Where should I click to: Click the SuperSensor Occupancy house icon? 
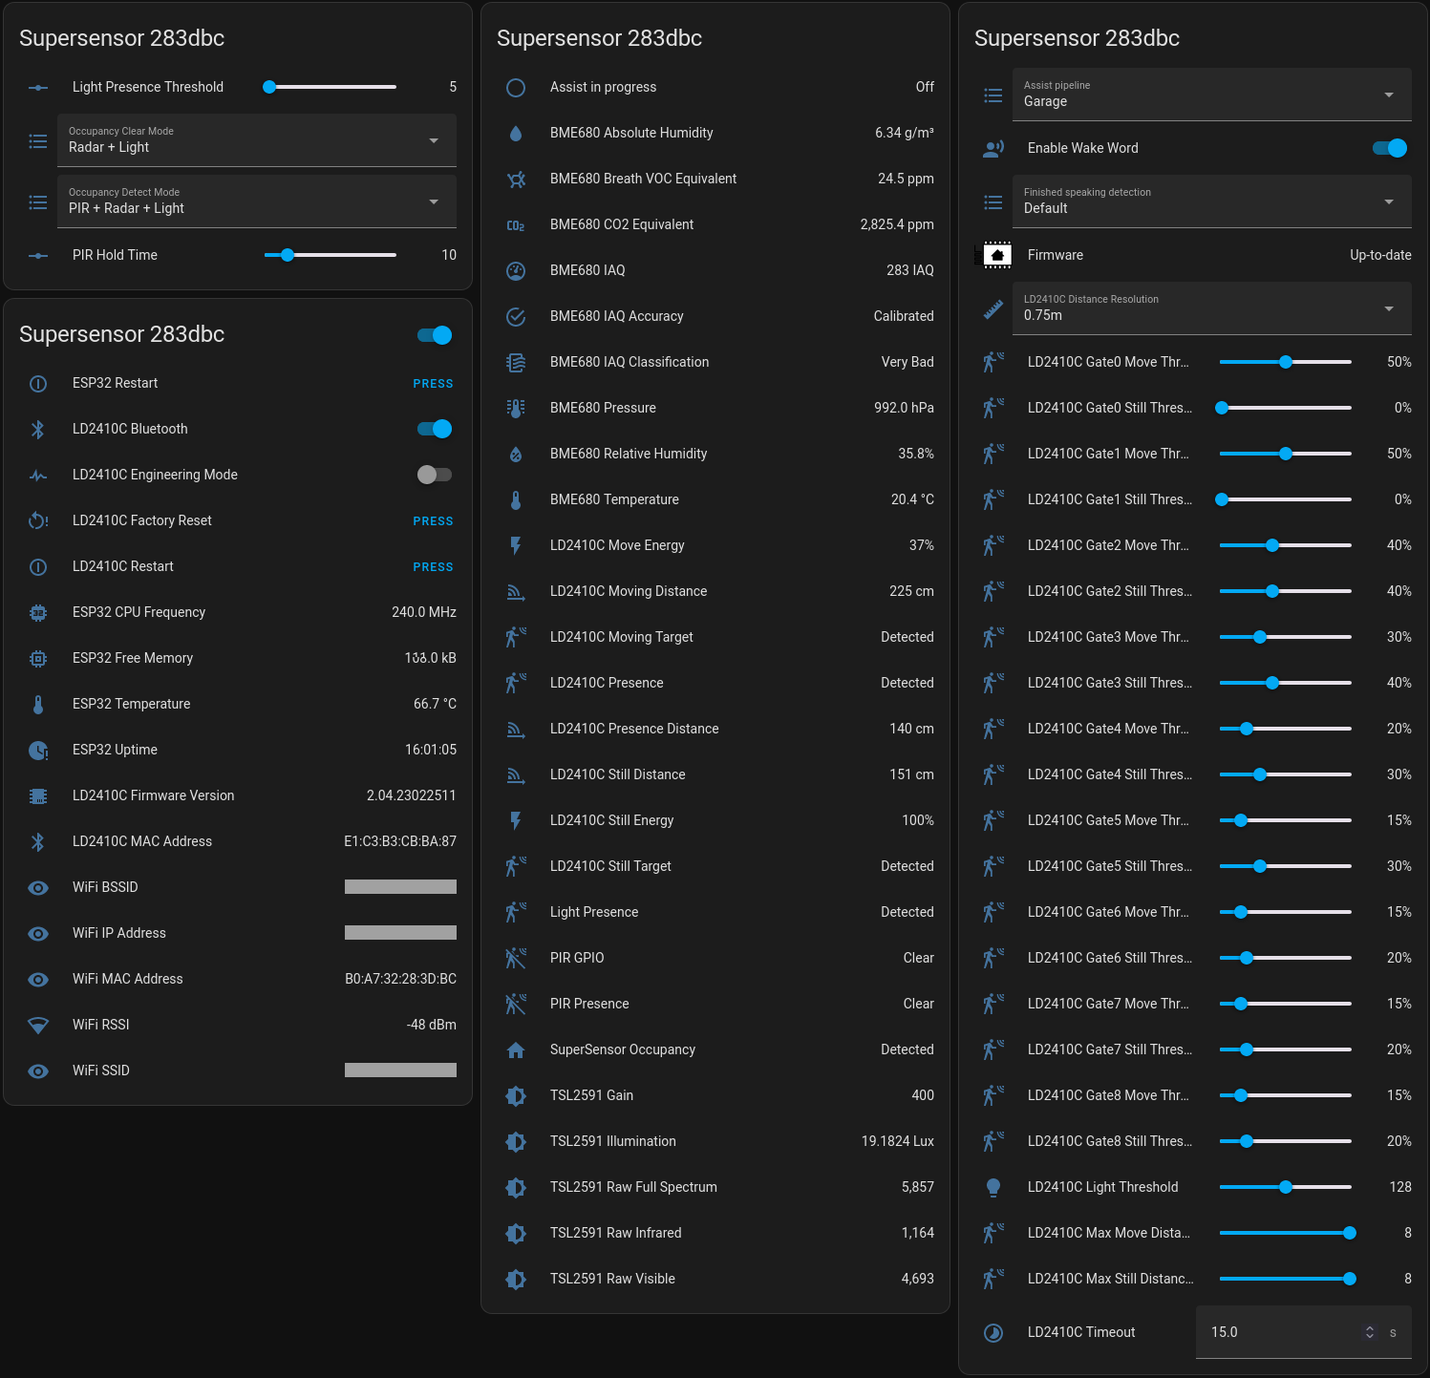pos(516,1049)
